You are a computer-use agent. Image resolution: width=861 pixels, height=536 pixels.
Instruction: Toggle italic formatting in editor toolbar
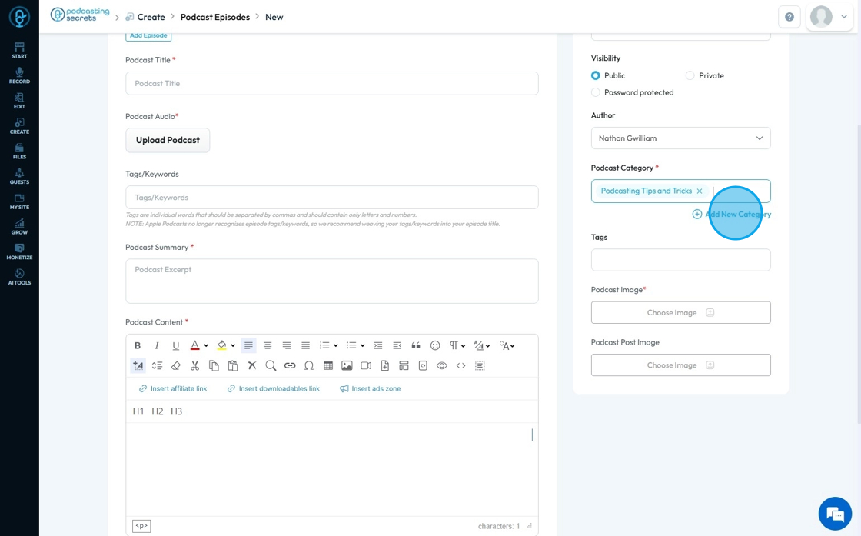157,345
